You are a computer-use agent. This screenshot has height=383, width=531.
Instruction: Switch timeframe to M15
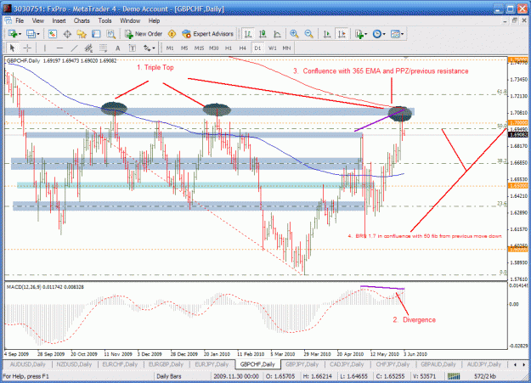pyautogui.click(x=199, y=48)
